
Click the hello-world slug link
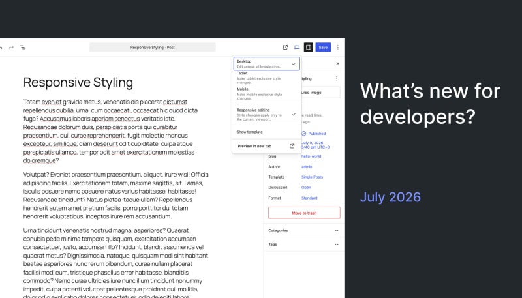[311, 156]
